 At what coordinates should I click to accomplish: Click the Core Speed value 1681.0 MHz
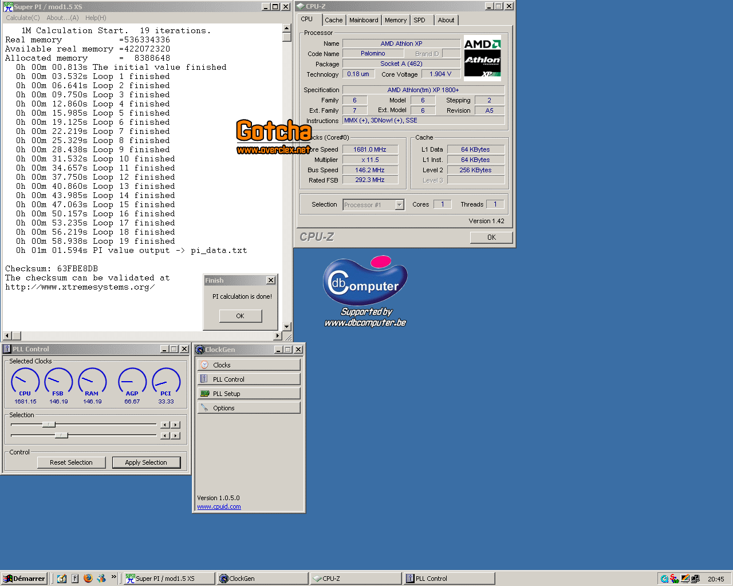click(370, 149)
